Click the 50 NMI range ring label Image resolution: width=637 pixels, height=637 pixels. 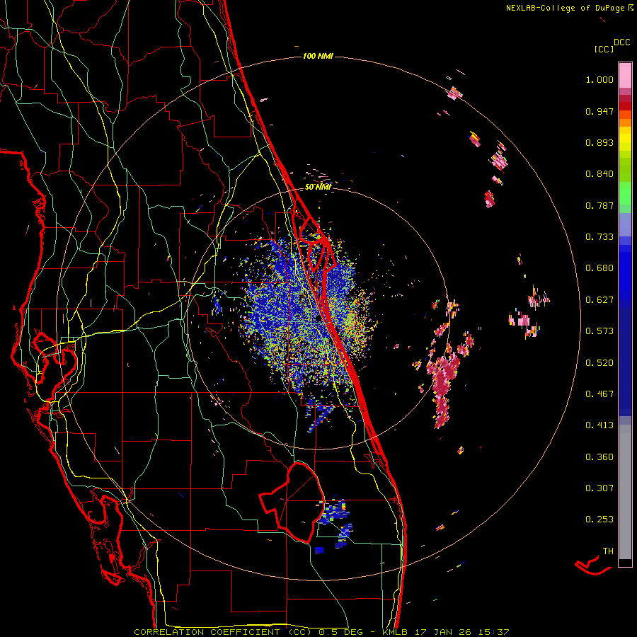click(318, 188)
